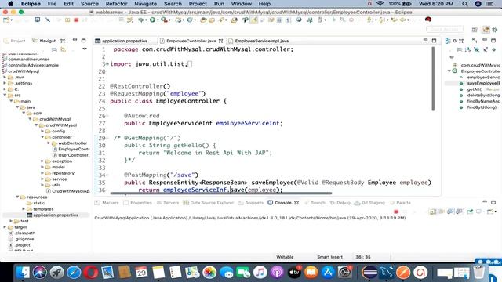The height and width of the screenshot is (282, 502).
Task: Minimize the Console panel
Action: point(485,202)
